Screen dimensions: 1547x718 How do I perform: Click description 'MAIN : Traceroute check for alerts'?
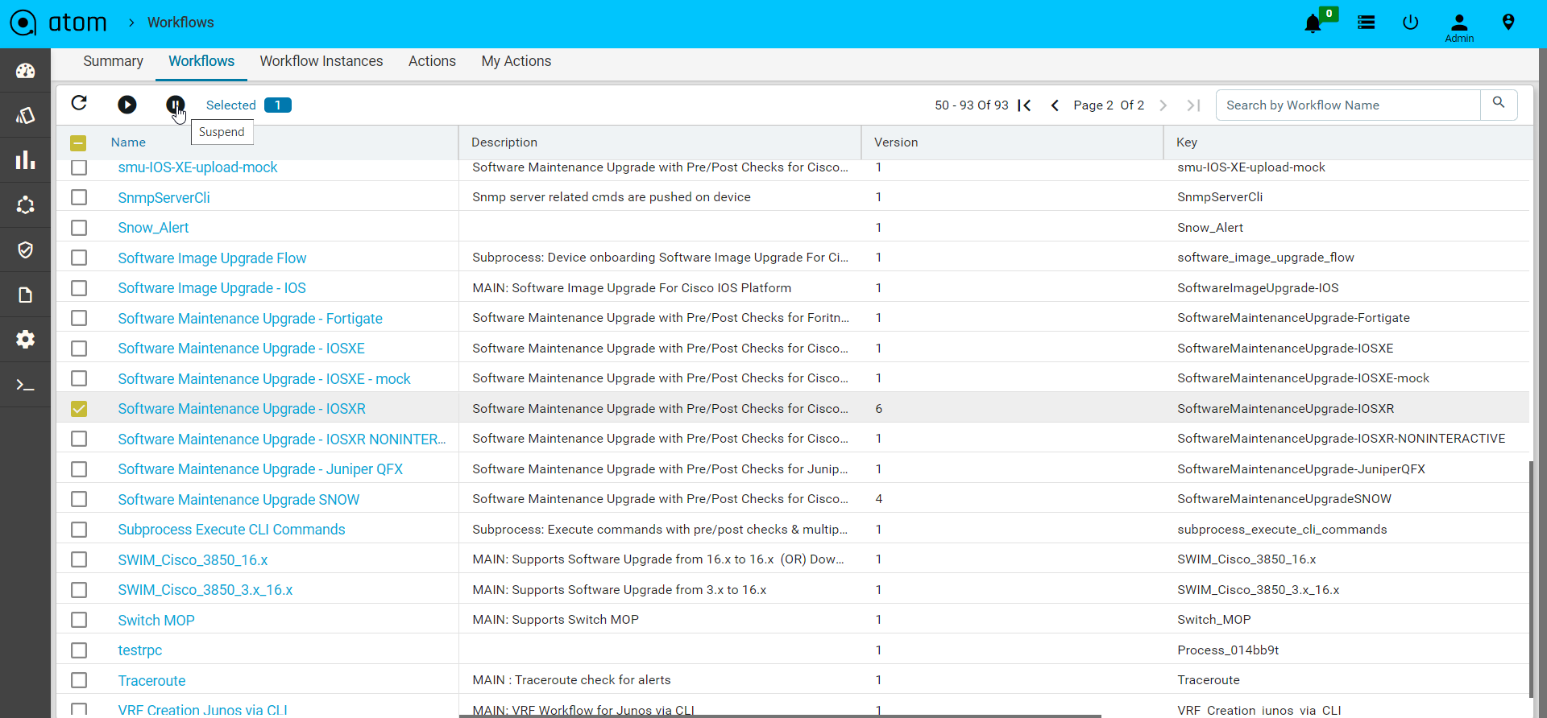(x=571, y=680)
